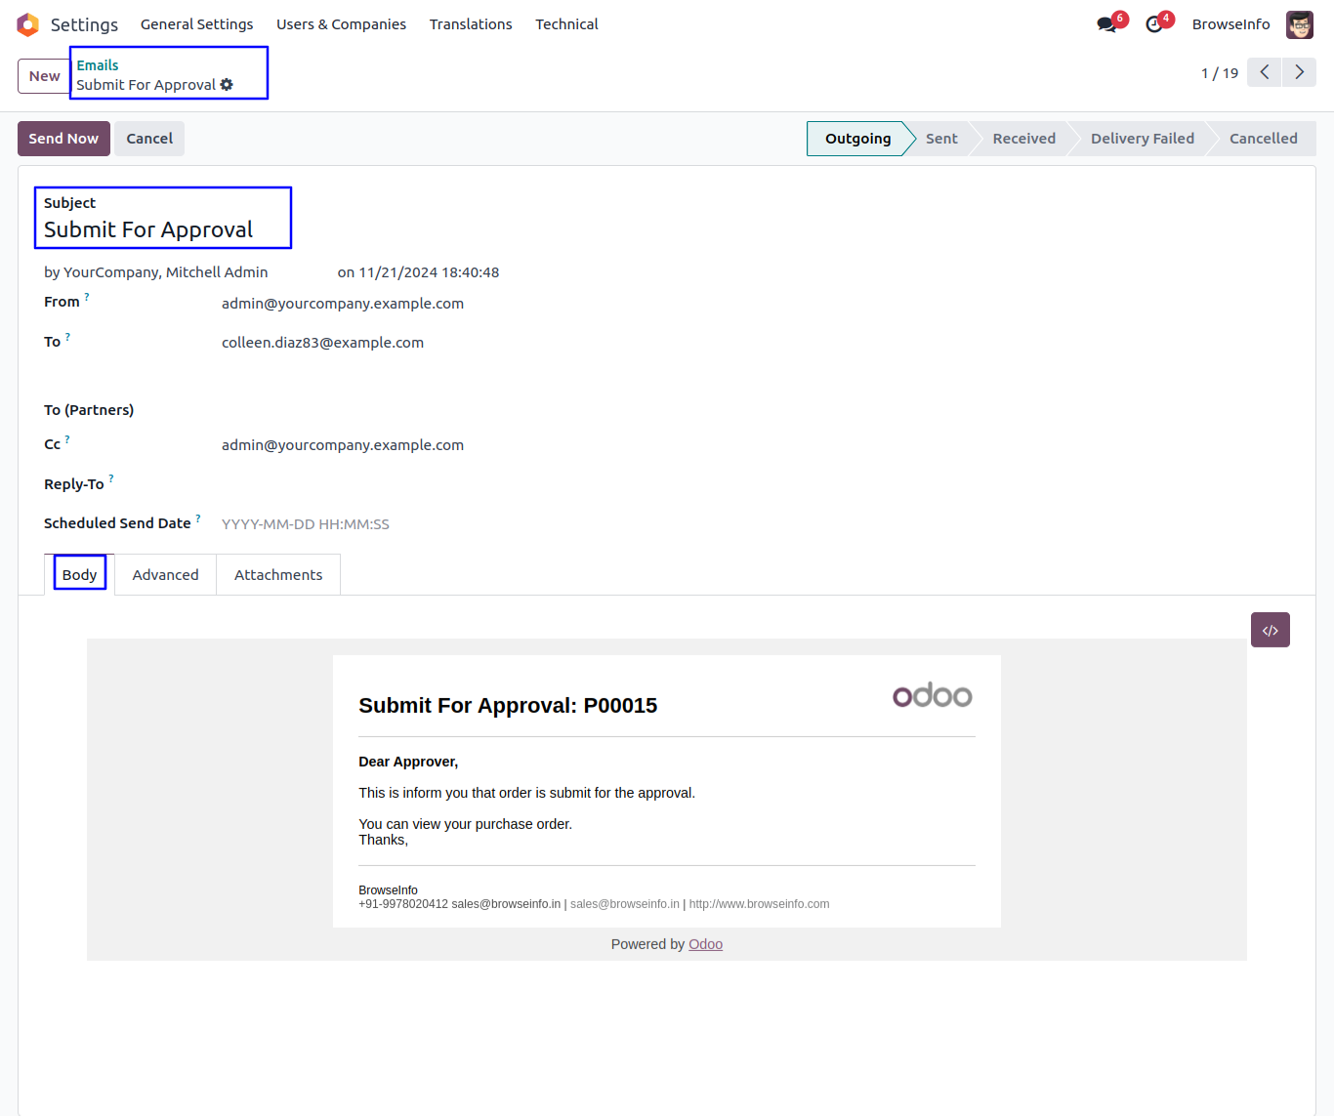The width and height of the screenshot is (1334, 1118).
Task: Click the gear icon beside Submit For Approval
Action: click(227, 85)
